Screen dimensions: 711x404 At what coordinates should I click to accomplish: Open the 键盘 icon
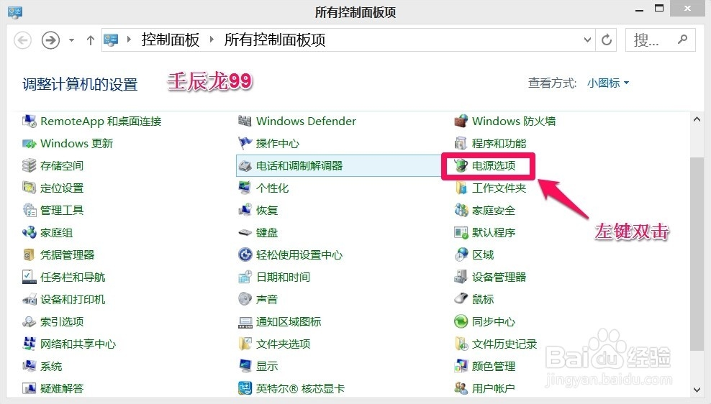pos(245,232)
